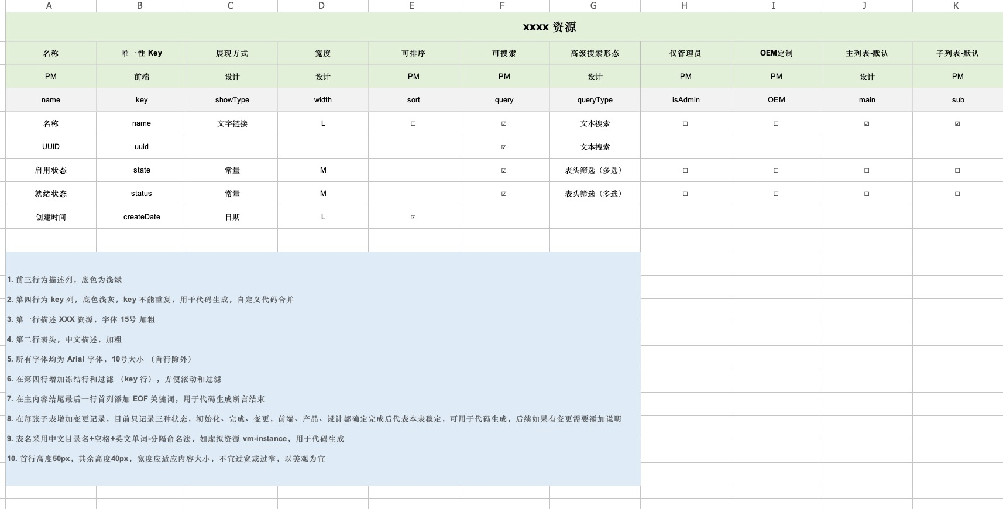Select column A header
This screenshot has width=1003, height=509.
(x=49, y=5)
